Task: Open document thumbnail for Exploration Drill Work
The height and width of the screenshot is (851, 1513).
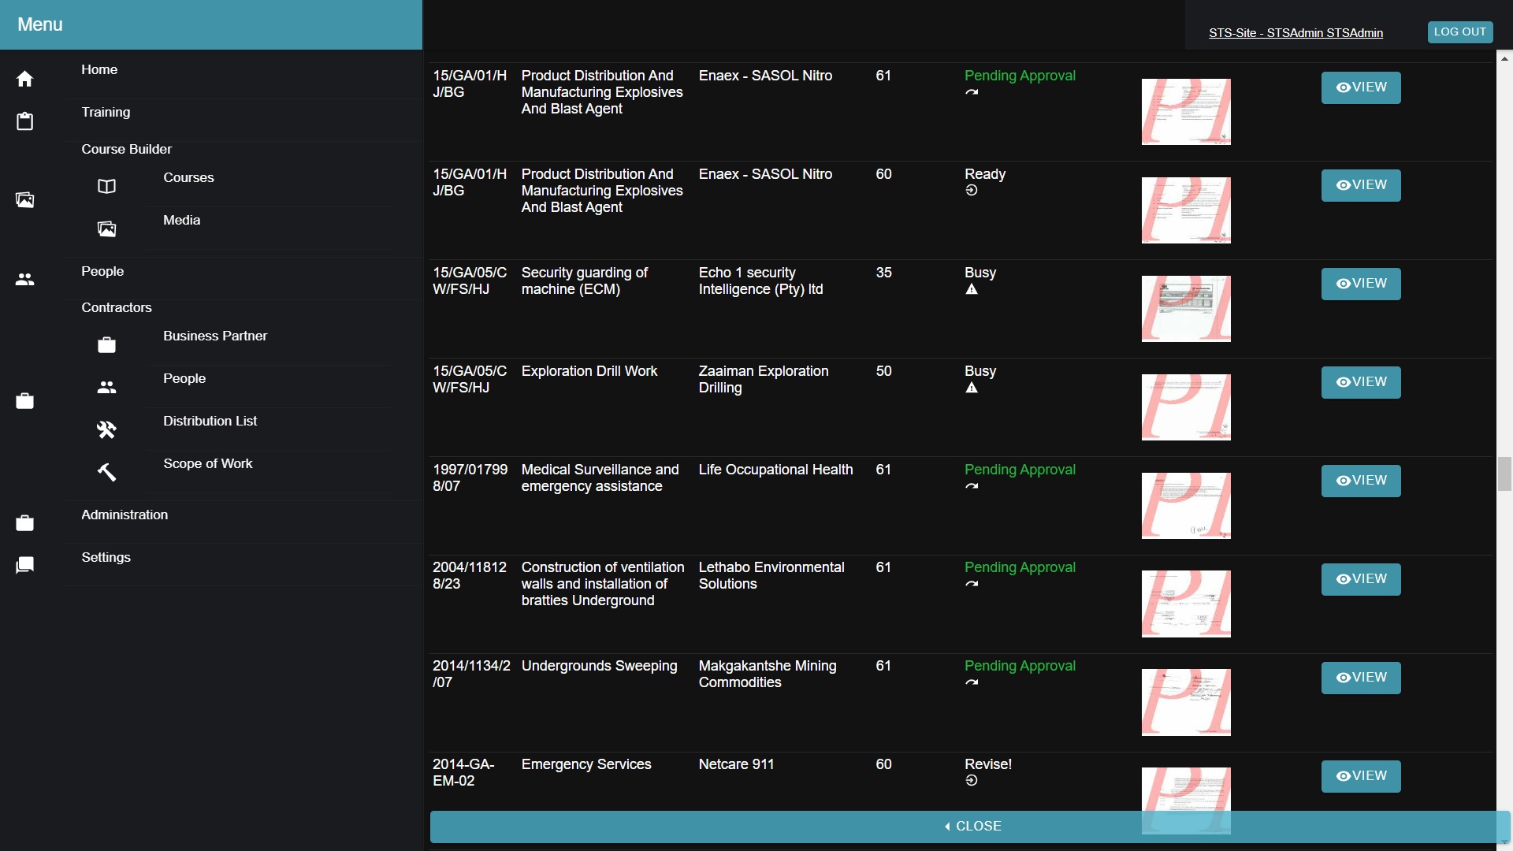Action: tap(1185, 407)
